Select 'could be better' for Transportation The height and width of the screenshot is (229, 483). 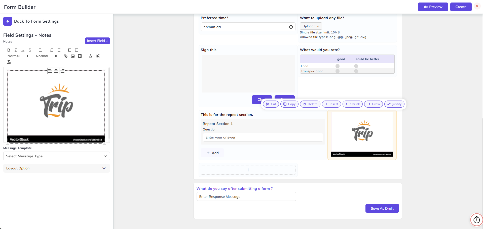pyautogui.click(x=356, y=71)
